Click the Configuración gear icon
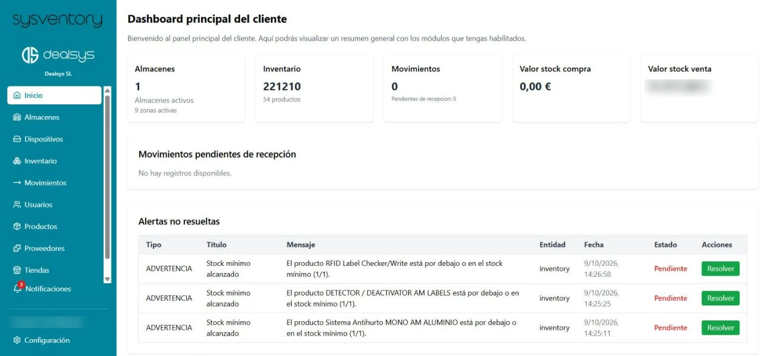Screen dimensions: 767x356 (17, 340)
